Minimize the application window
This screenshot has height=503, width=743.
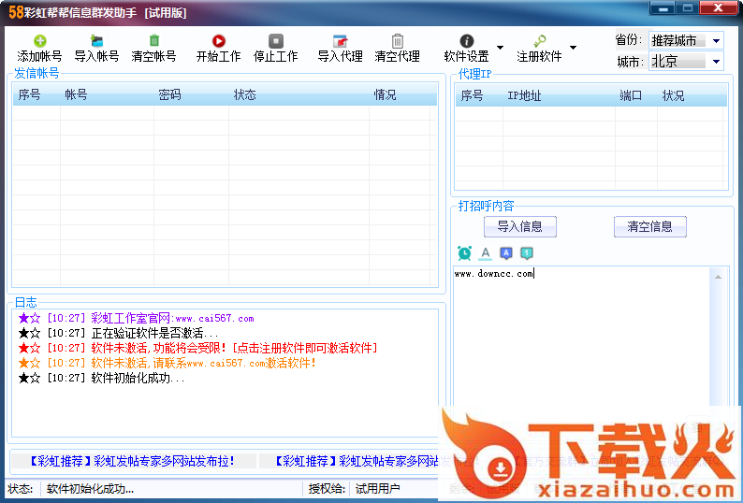point(663,8)
